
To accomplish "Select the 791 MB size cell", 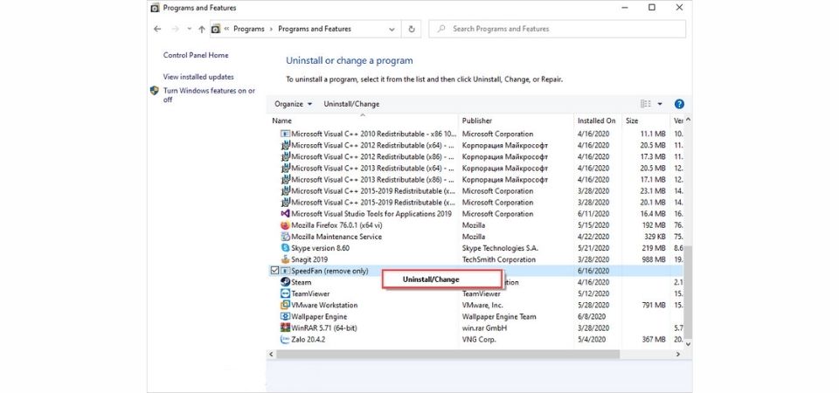I will tap(653, 305).
